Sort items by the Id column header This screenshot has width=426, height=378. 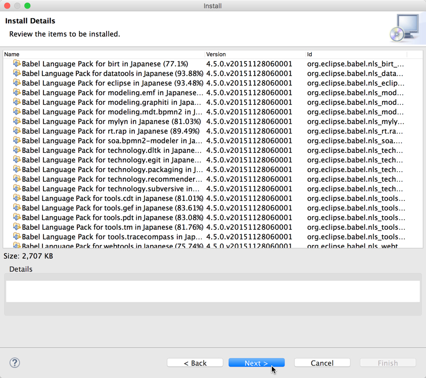click(x=356, y=54)
